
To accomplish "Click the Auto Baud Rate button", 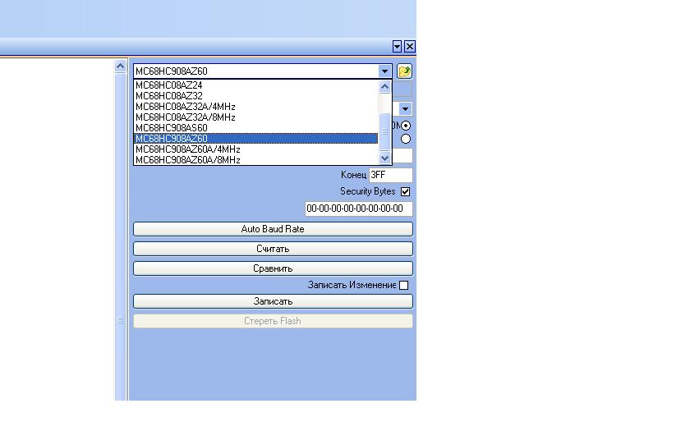I will click(273, 229).
